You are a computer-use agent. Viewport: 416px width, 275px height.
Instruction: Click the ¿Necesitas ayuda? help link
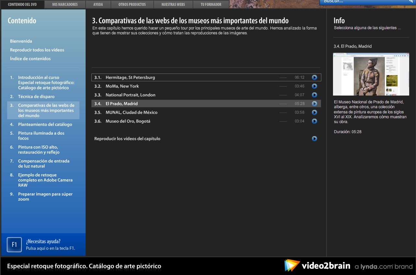pos(43,241)
